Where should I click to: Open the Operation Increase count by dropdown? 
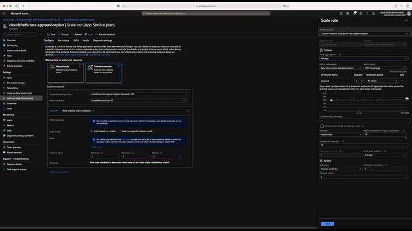pos(341,169)
